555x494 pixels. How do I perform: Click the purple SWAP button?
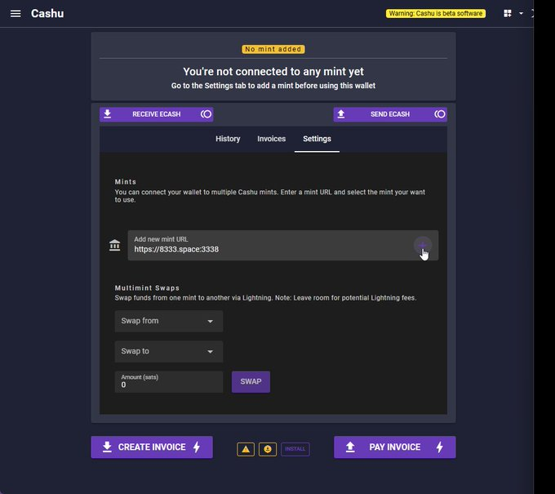tap(251, 381)
